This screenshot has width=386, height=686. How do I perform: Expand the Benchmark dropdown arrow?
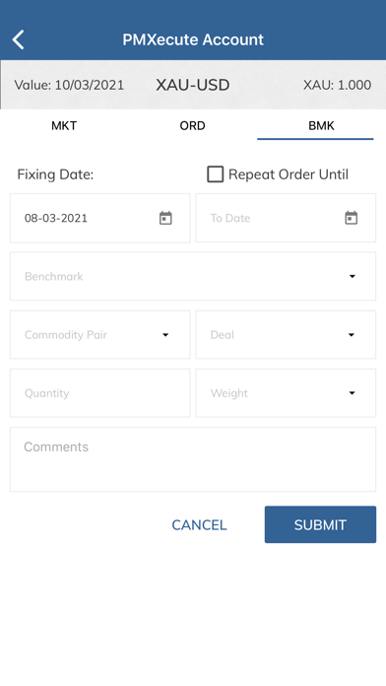[352, 277]
